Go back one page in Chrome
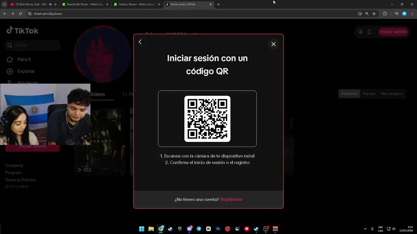 coord(5,14)
